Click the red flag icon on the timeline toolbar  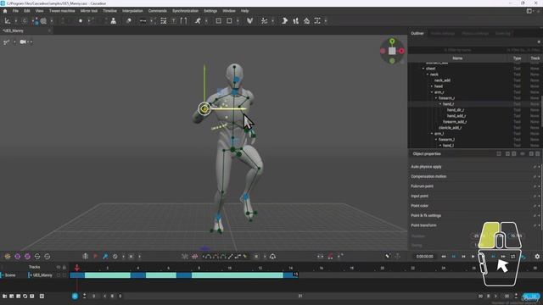95,257
